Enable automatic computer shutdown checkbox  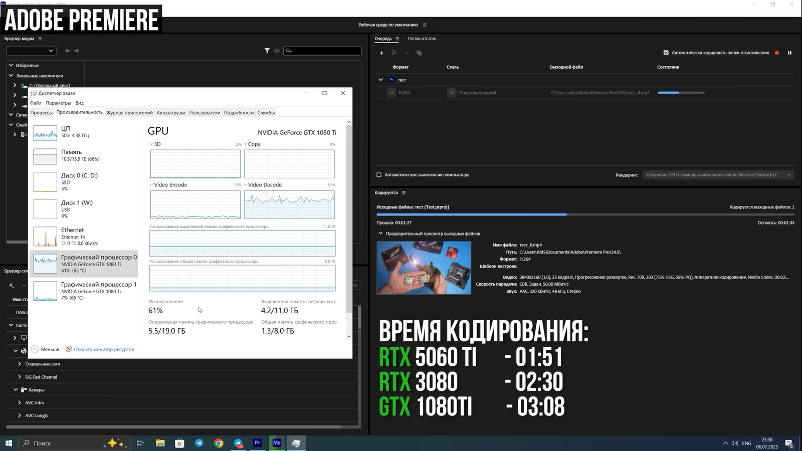point(379,175)
